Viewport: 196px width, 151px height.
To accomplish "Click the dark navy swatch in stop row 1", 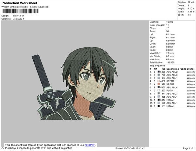I will point(159,72).
